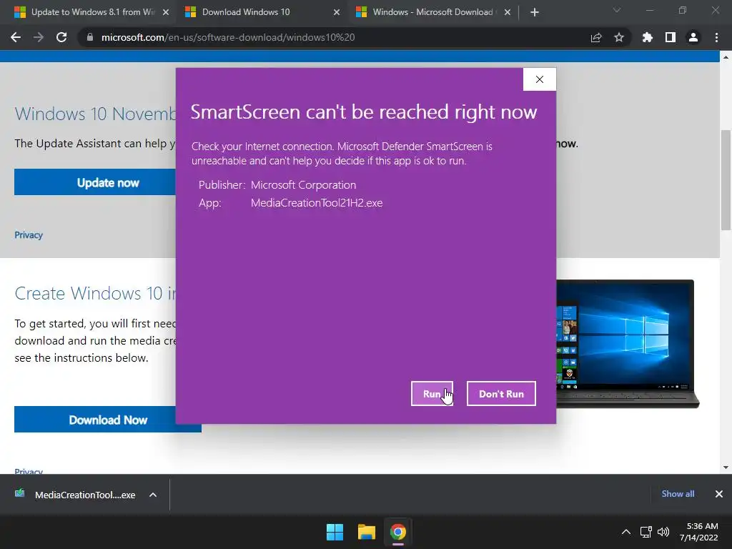Viewport: 732px width, 549px height.
Task: Go back using the browser back arrow
Action: click(x=16, y=37)
